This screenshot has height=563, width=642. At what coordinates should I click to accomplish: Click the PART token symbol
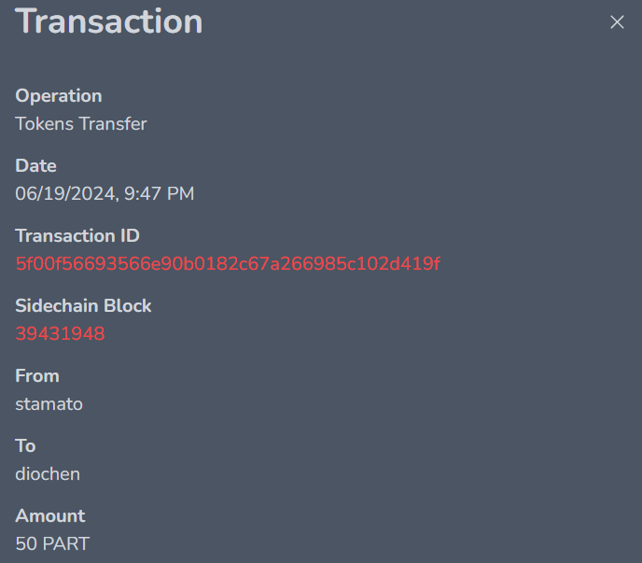coord(66,544)
